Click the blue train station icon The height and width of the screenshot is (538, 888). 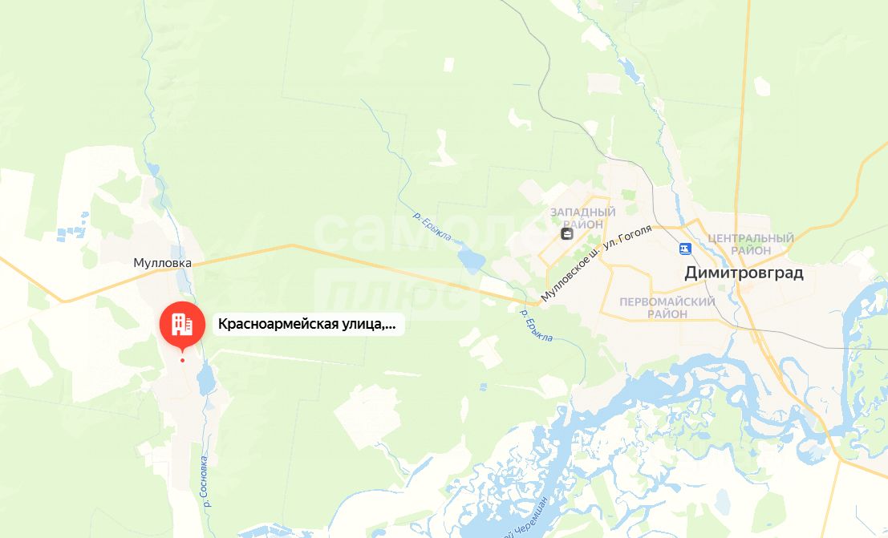pyautogui.click(x=685, y=249)
